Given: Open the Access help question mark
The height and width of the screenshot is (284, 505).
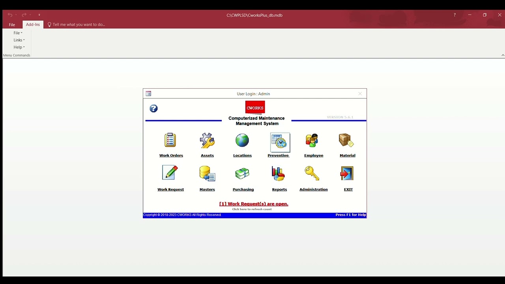Looking at the screenshot, I should 454,15.
